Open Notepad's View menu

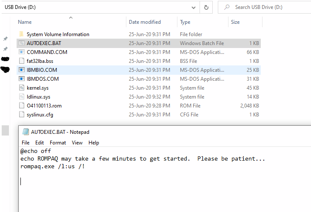pos(77,143)
